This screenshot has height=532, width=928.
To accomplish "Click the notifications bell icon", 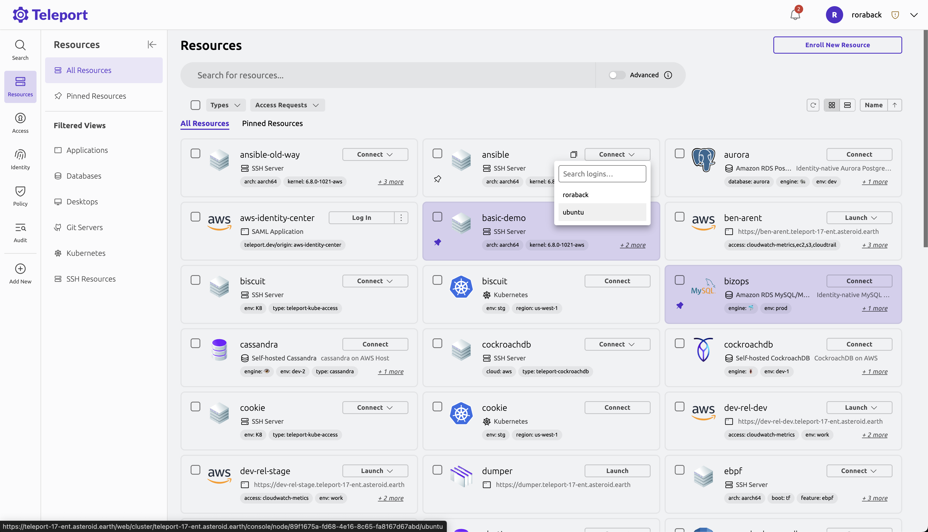I will click(795, 15).
